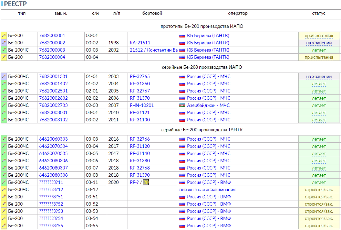
Task: Click the Azerbaijan flag icon next to Азербайджан - МЧС
Action: pyautogui.click(x=182, y=106)
